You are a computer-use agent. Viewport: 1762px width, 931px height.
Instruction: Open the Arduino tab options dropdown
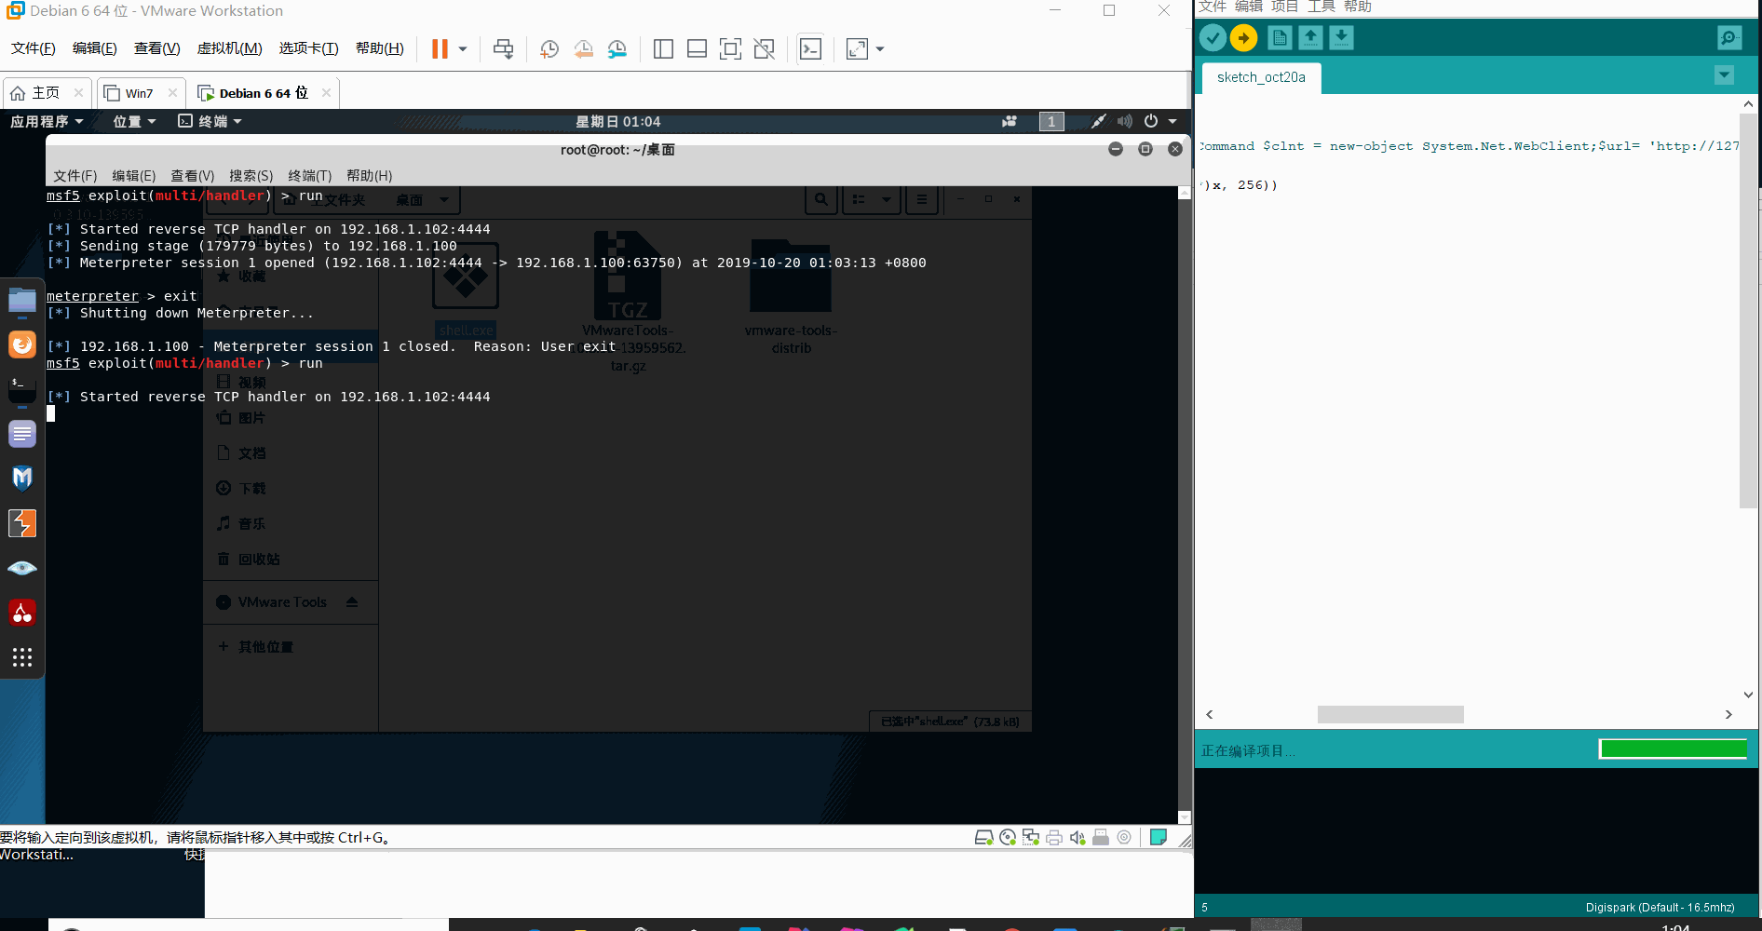[x=1724, y=75]
